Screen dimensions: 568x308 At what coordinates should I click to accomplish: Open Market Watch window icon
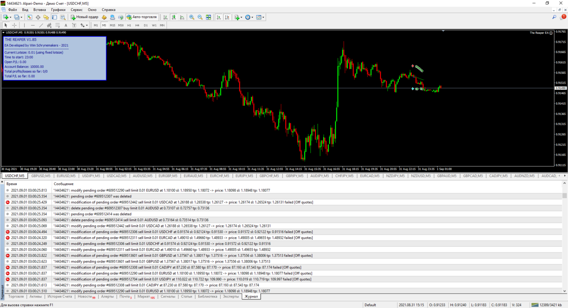pyautogui.click(x=30, y=17)
